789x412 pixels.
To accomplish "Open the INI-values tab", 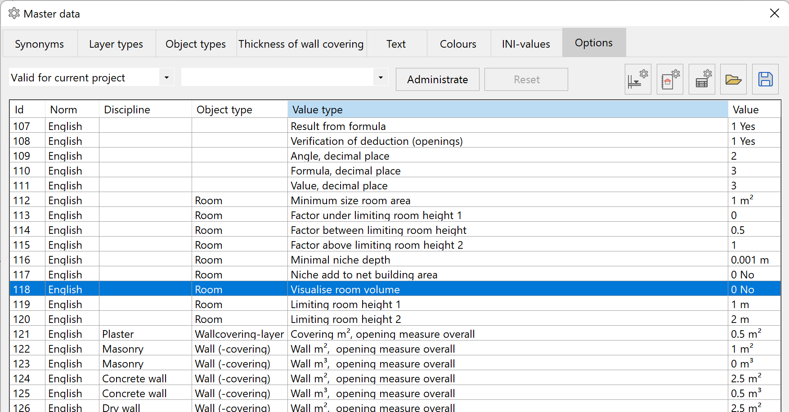I will pos(526,44).
